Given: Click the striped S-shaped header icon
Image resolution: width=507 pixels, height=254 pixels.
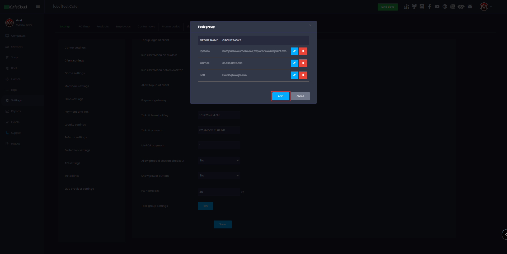Looking at the screenshot, I should tap(461, 7).
